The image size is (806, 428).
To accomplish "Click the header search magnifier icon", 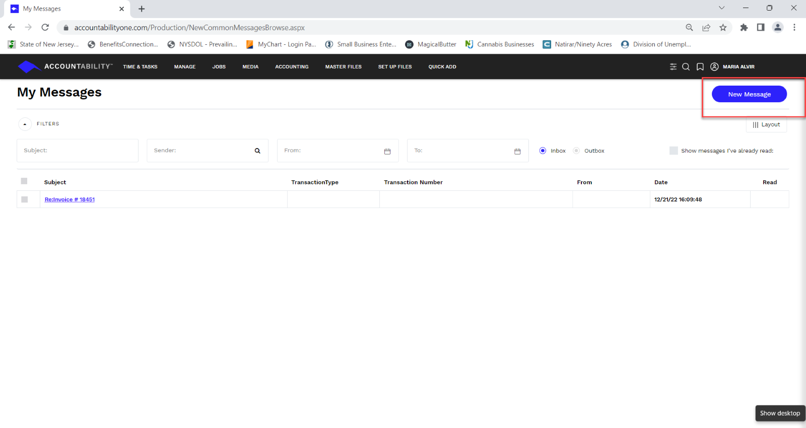I will [x=686, y=66].
